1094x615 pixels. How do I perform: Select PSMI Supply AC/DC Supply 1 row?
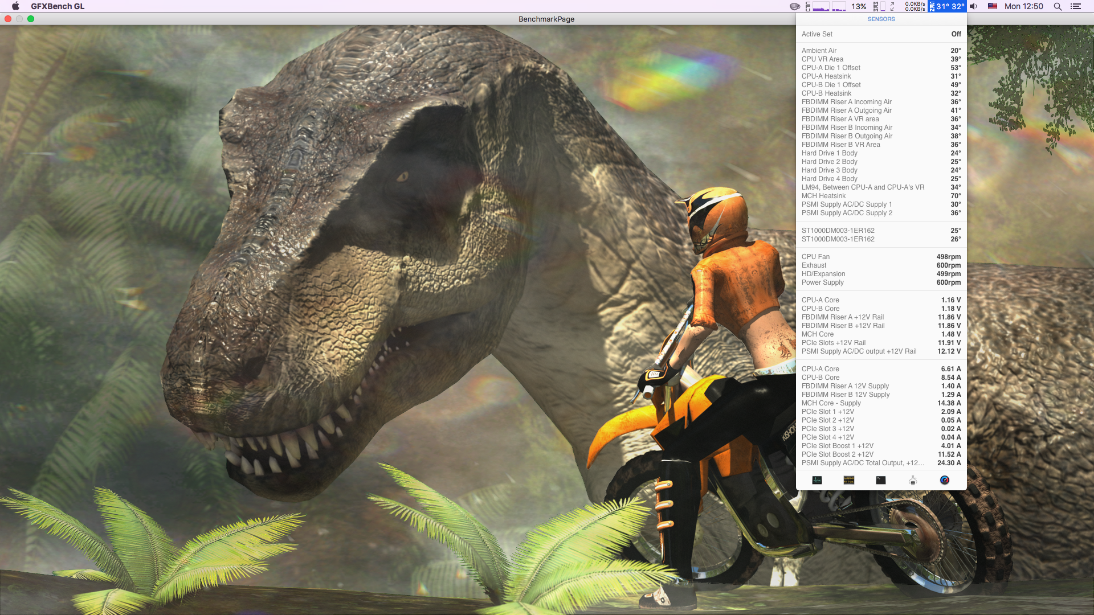click(x=881, y=204)
